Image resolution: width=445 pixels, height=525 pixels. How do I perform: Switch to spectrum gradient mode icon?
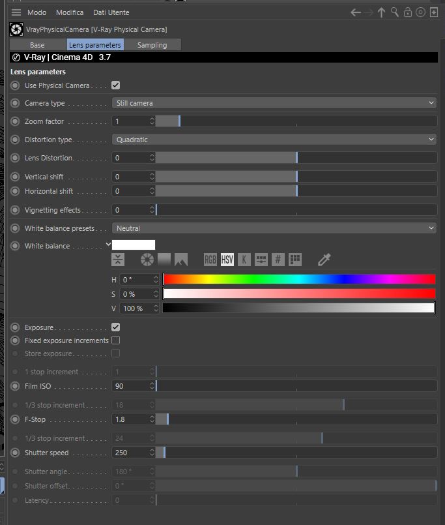[164, 260]
